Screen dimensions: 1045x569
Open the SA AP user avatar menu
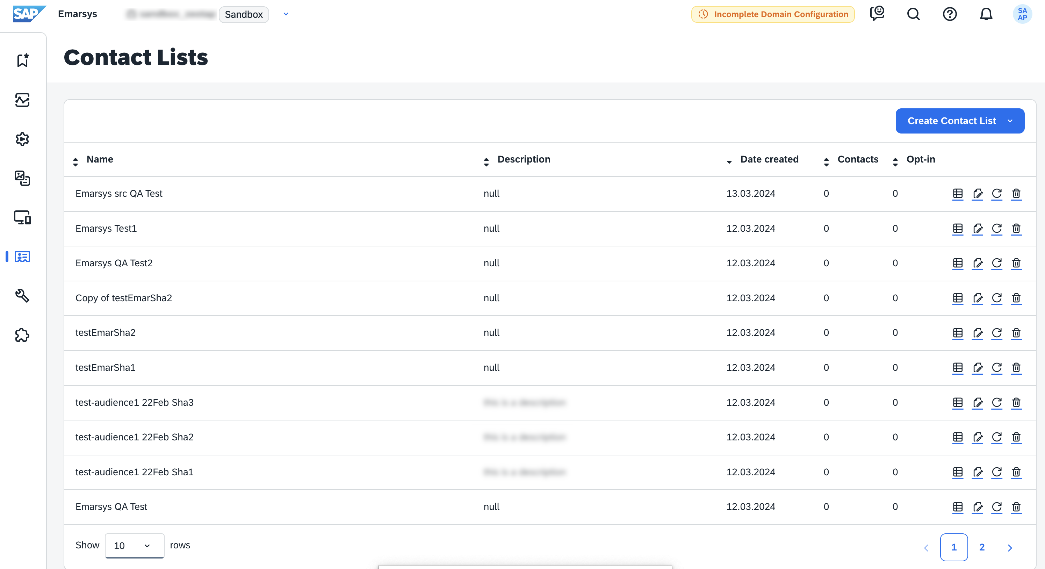pyautogui.click(x=1022, y=14)
